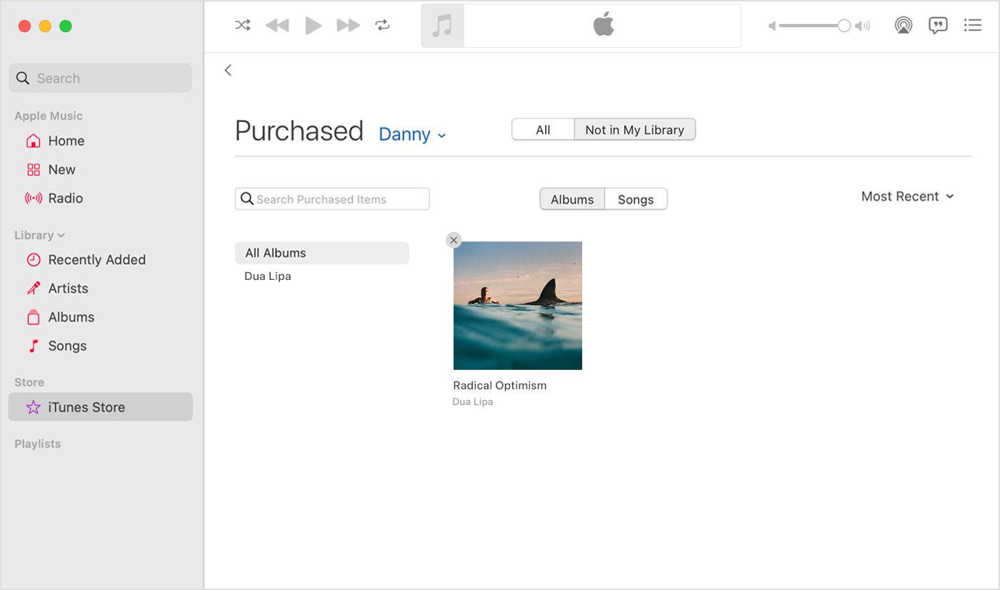
Task: Switch purchases filter to Not in My Library
Action: pos(634,129)
